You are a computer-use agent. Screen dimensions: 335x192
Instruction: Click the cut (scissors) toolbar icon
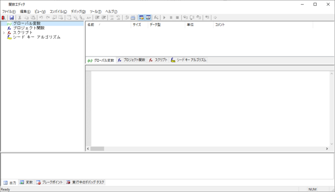click(20, 17)
